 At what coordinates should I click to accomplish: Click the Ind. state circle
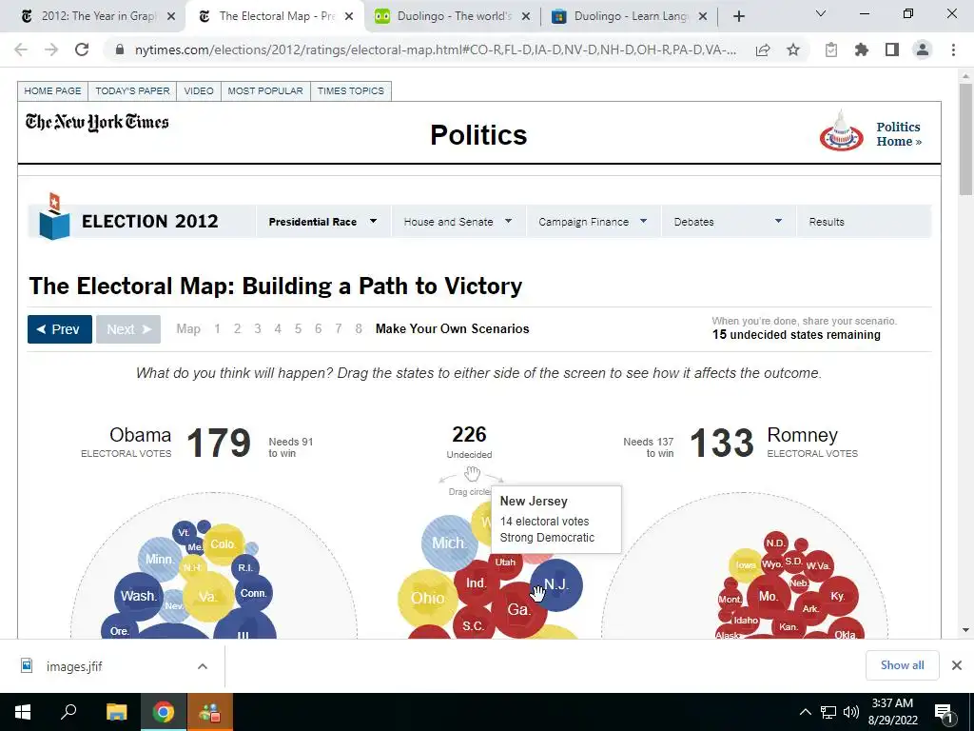click(x=477, y=583)
